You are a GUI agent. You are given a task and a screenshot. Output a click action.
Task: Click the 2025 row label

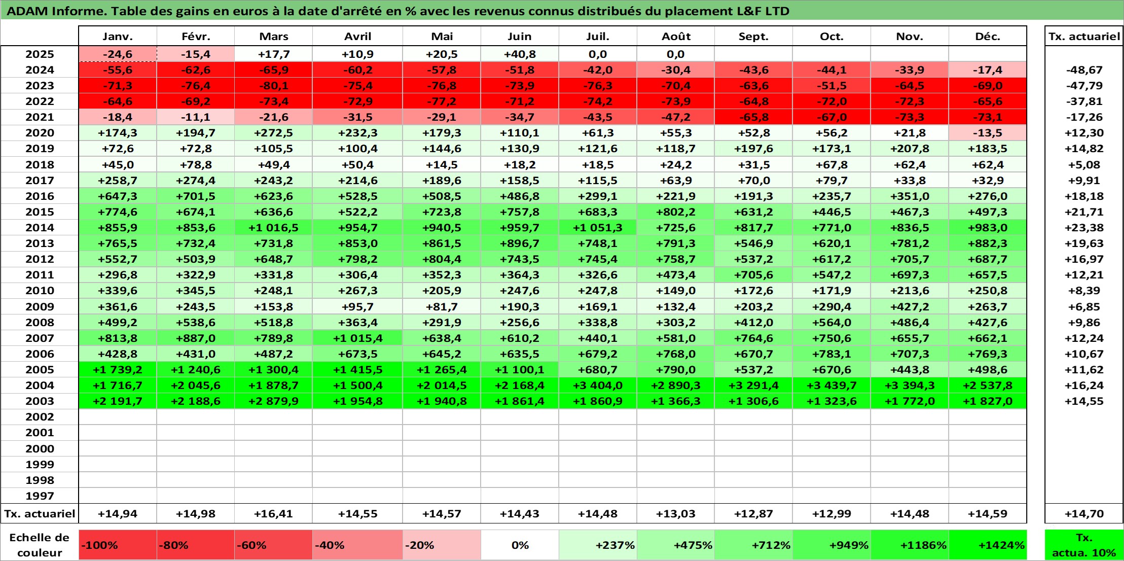pyautogui.click(x=40, y=54)
